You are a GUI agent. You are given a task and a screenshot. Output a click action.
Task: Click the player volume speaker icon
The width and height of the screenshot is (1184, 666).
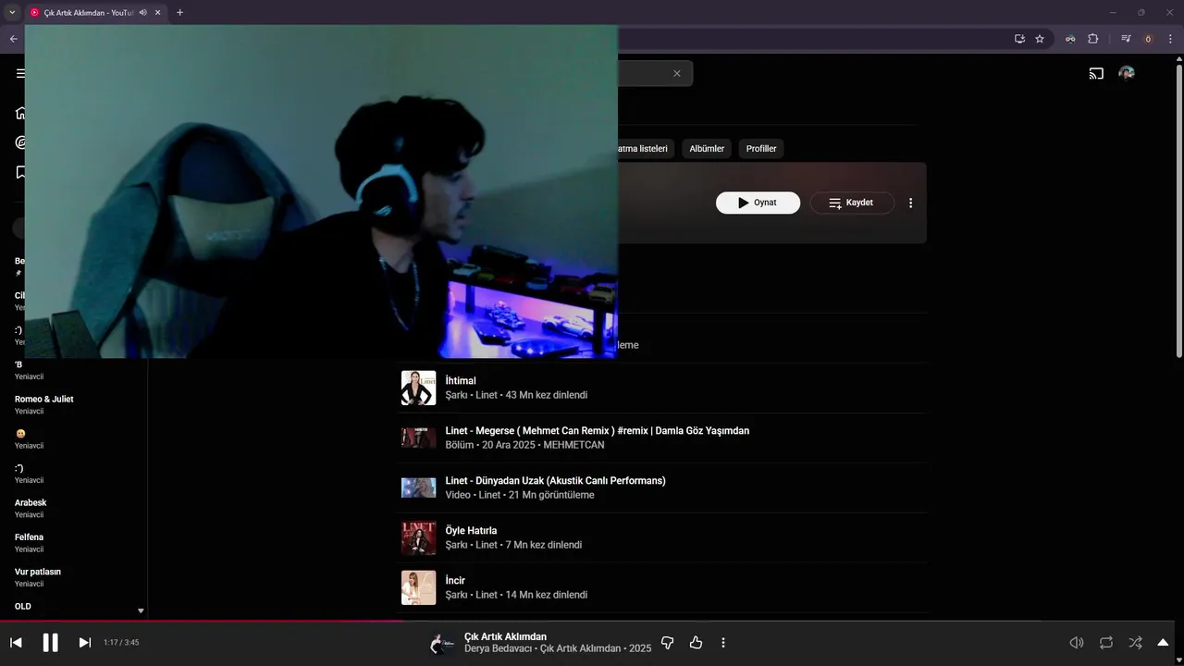[1077, 643]
